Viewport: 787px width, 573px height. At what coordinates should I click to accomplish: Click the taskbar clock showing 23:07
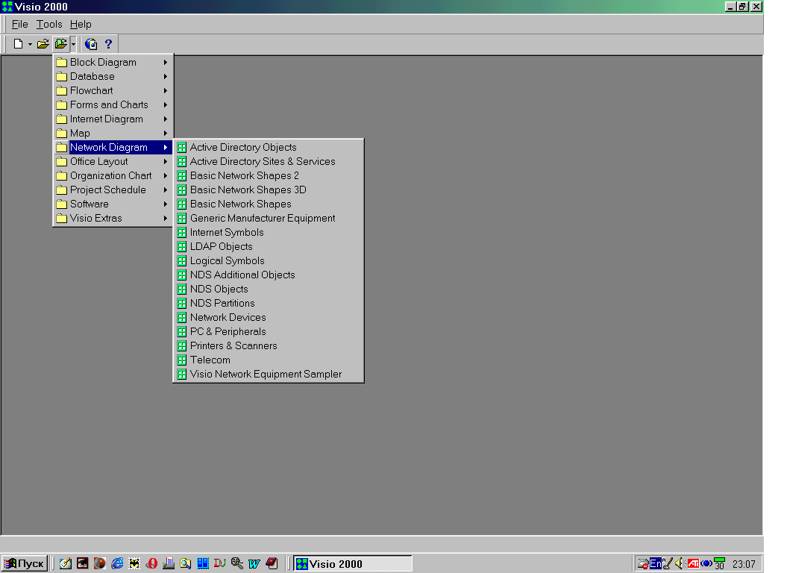tap(744, 564)
